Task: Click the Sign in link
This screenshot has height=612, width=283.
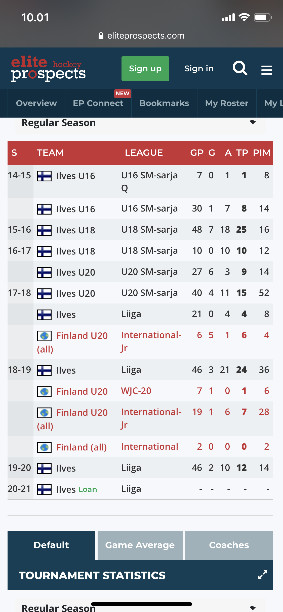Action: point(199,69)
